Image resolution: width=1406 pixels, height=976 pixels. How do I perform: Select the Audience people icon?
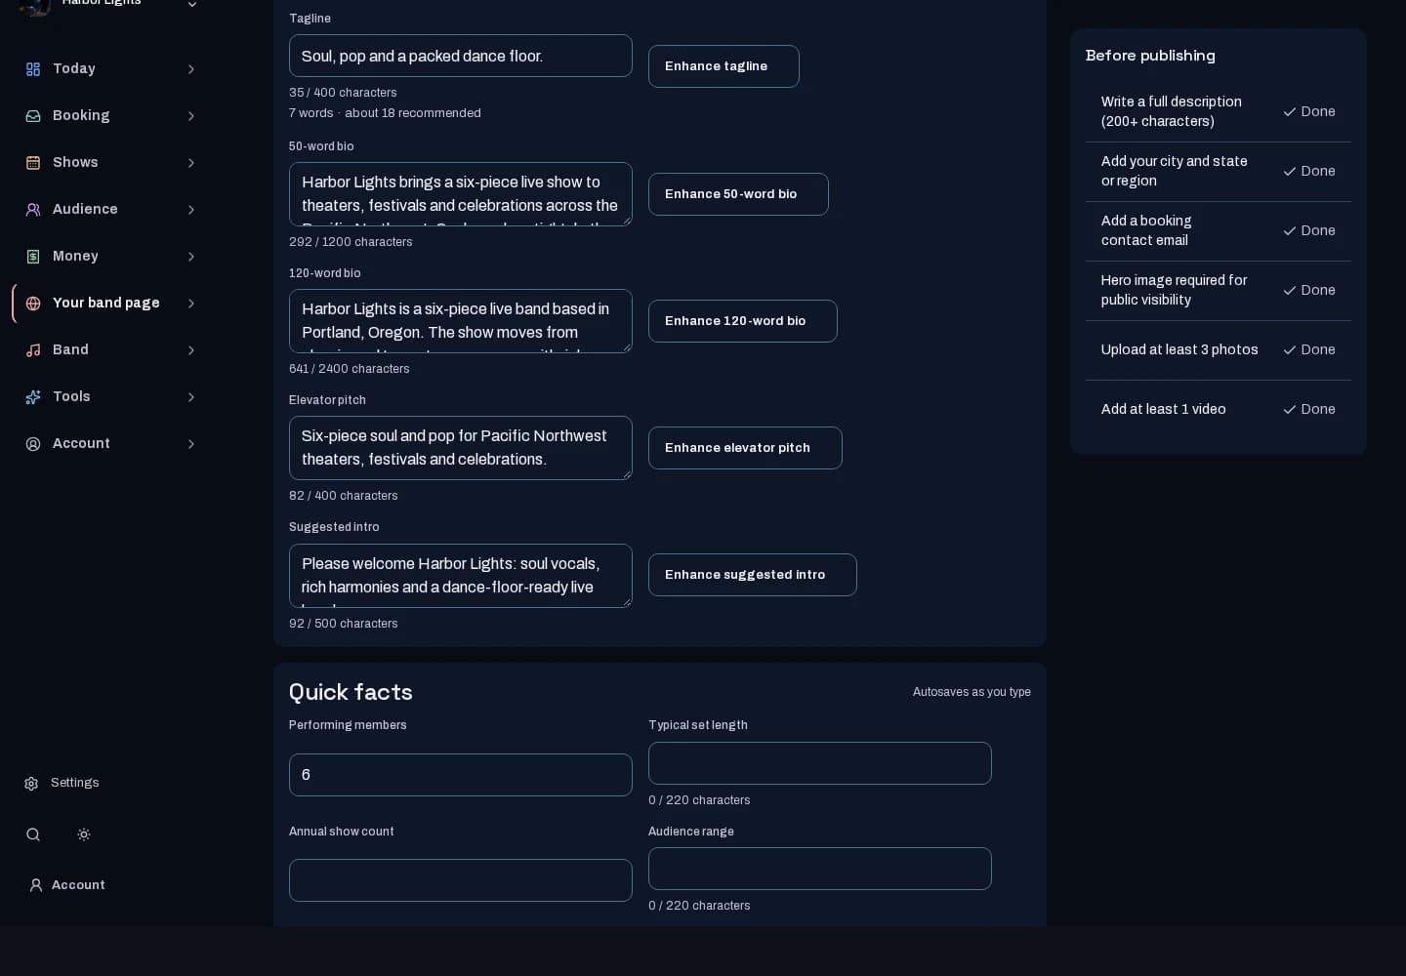[x=33, y=210]
